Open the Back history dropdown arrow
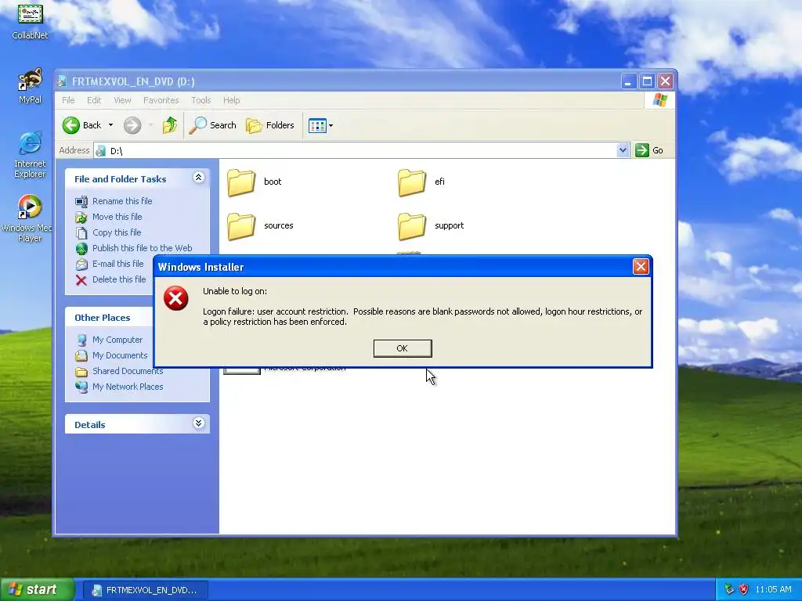802x601 pixels. pyautogui.click(x=110, y=125)
